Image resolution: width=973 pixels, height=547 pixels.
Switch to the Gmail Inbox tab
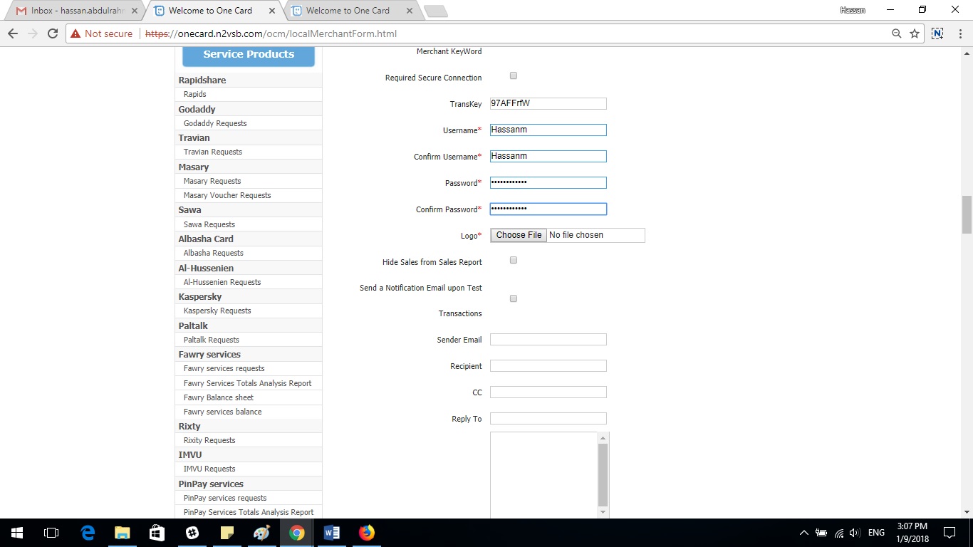(x=75, y=11)
